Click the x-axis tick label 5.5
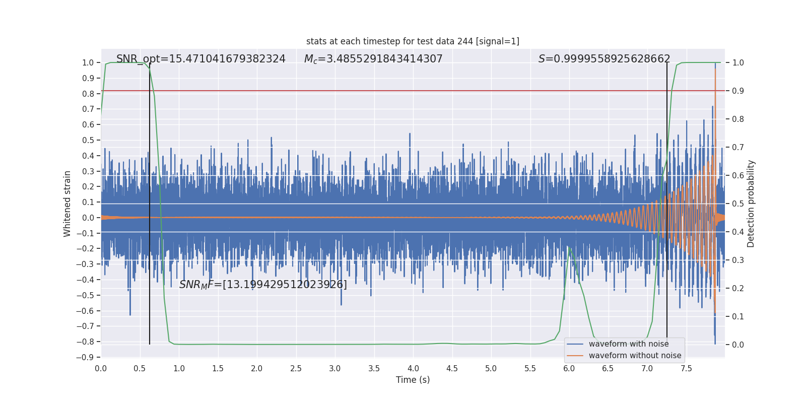This screenshot has width=806, height=403. pyautogui.click(x=530, y=369)
